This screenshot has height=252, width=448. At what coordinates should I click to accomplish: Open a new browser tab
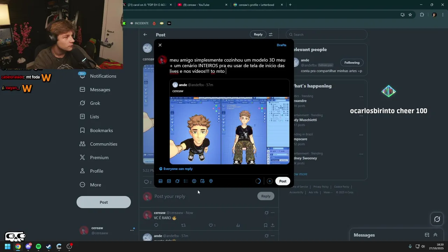290,5
